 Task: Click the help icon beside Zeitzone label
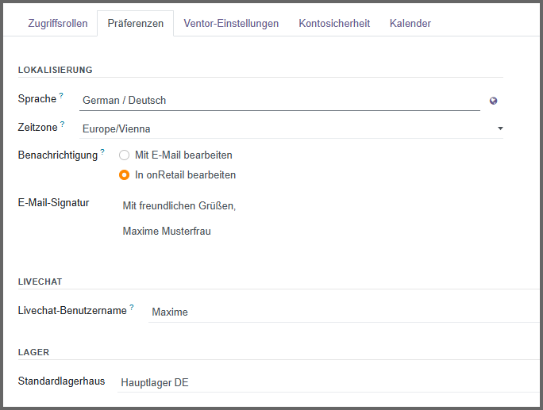click(x=63, y=124)
